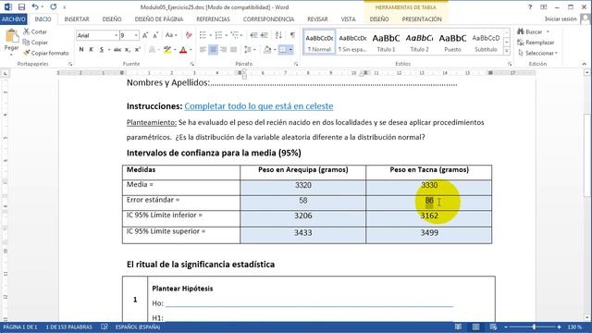Copy selection with Copiar
Viewport: 592px width, 333px height.
(x=35, y=43)
